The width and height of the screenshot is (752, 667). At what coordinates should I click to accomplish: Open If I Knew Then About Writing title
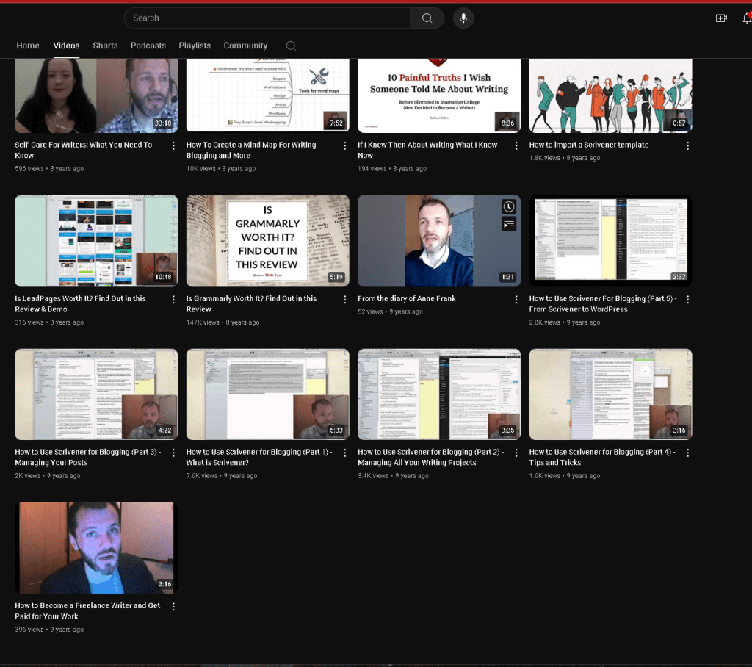click(427, 150)
